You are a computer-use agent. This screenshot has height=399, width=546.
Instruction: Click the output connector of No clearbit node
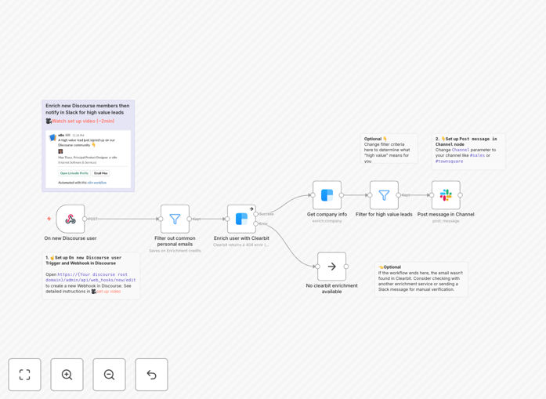click(346, 267)
